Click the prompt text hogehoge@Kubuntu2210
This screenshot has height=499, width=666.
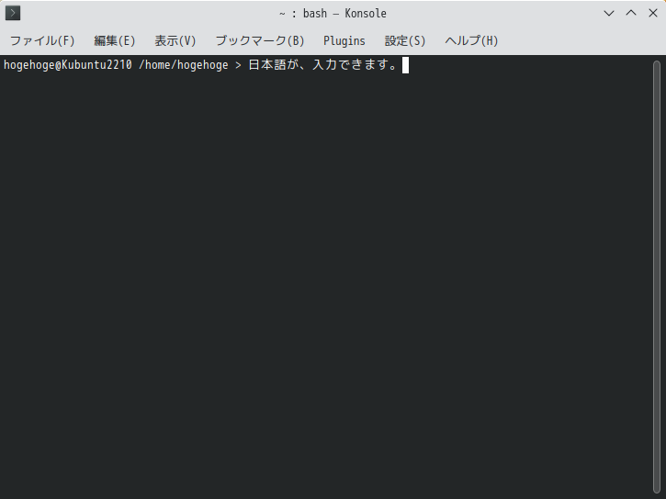click(x=68, y=65)
